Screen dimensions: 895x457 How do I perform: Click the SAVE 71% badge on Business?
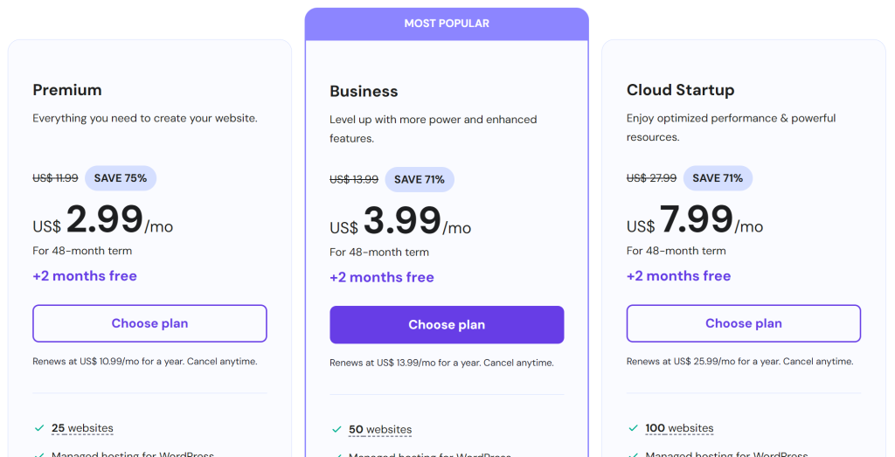tap(420, 179)
